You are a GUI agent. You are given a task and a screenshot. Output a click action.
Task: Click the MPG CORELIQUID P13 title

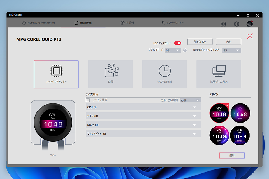[x=39, y=39]
